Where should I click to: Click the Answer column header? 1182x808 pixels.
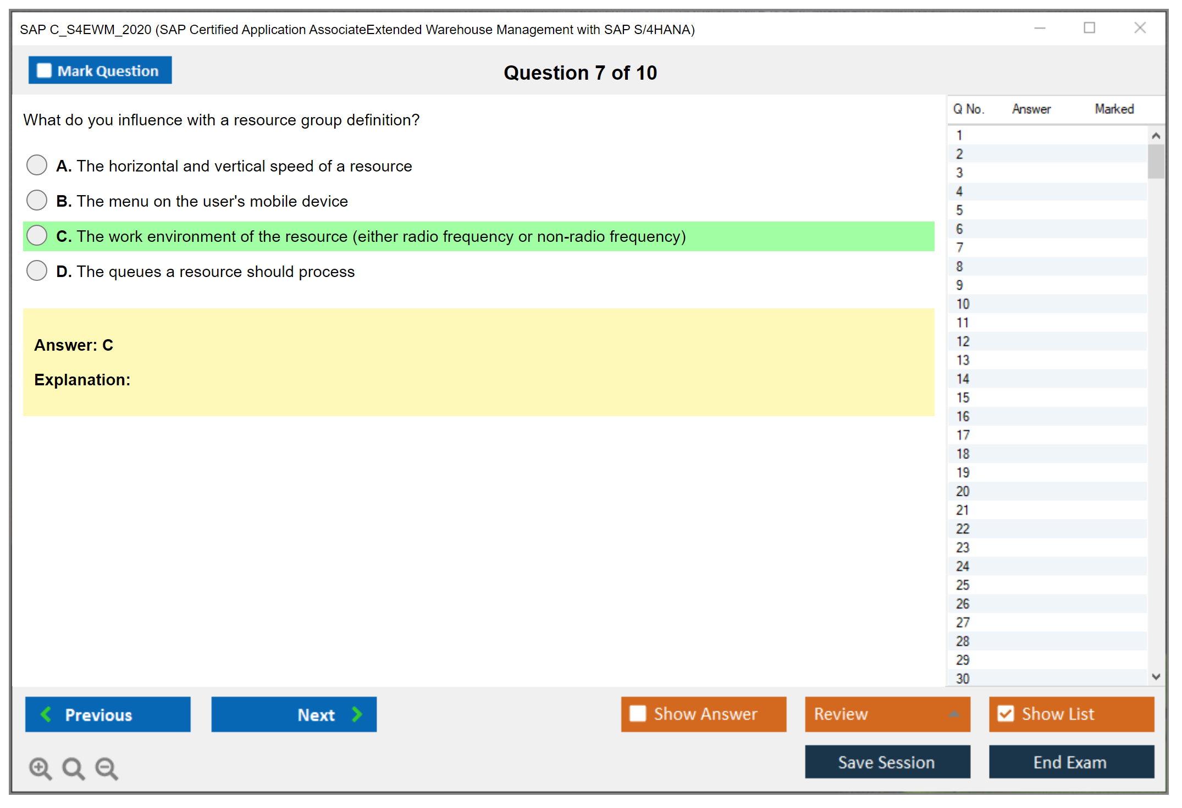coord(1031,109)
